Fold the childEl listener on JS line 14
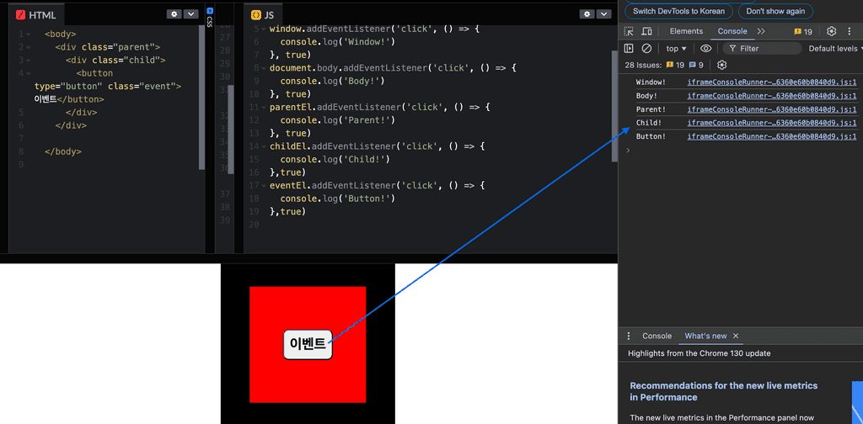The height and width of the screenshot is (424, 863). [x=264, y=146]
